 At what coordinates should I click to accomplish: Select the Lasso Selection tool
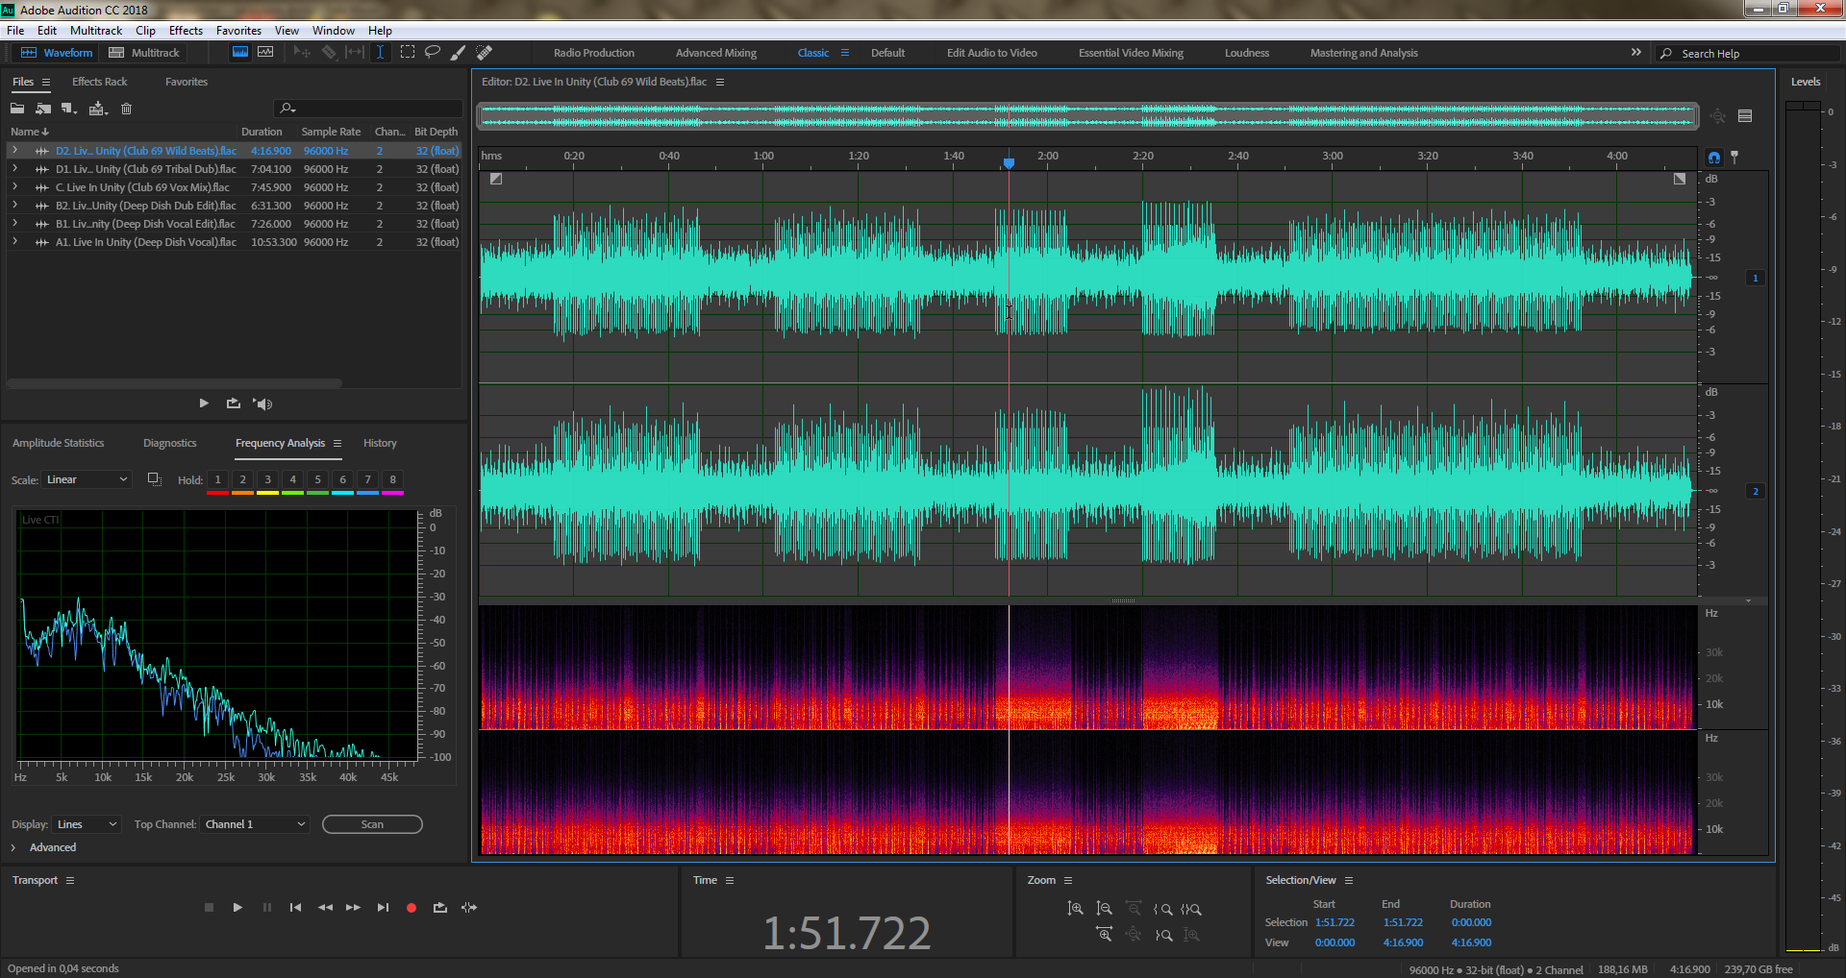433,53
